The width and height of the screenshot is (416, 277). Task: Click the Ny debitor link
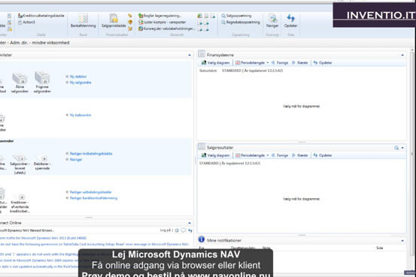coord(78,77)
